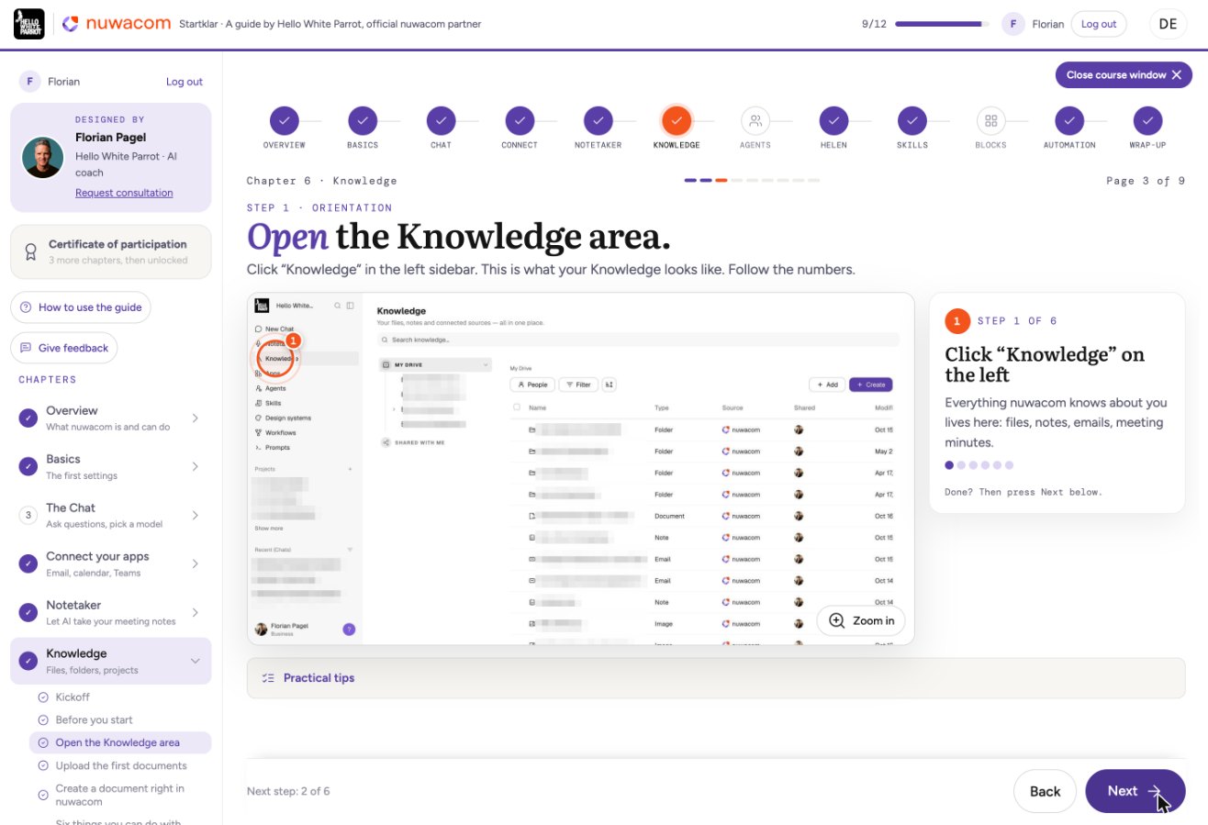Go to the Wrap-up step circle

(x=1147, y=120)
